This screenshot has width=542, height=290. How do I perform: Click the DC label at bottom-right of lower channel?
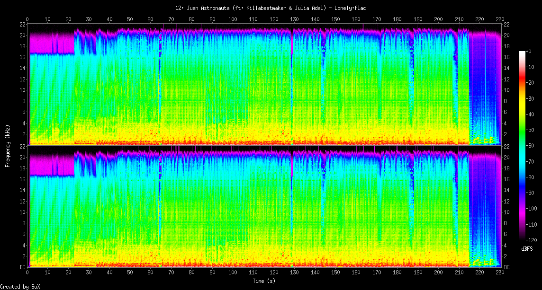pos(506,267)
